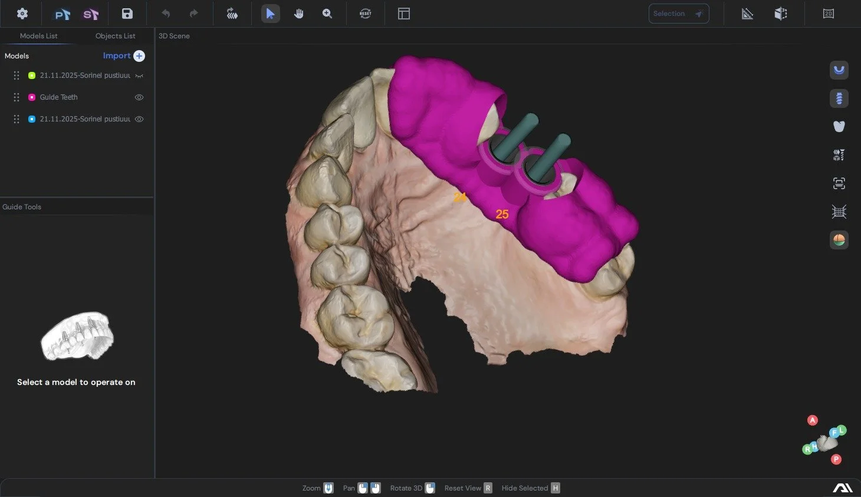
Task: Select the pan hand tool
Action: coord(299,13)
